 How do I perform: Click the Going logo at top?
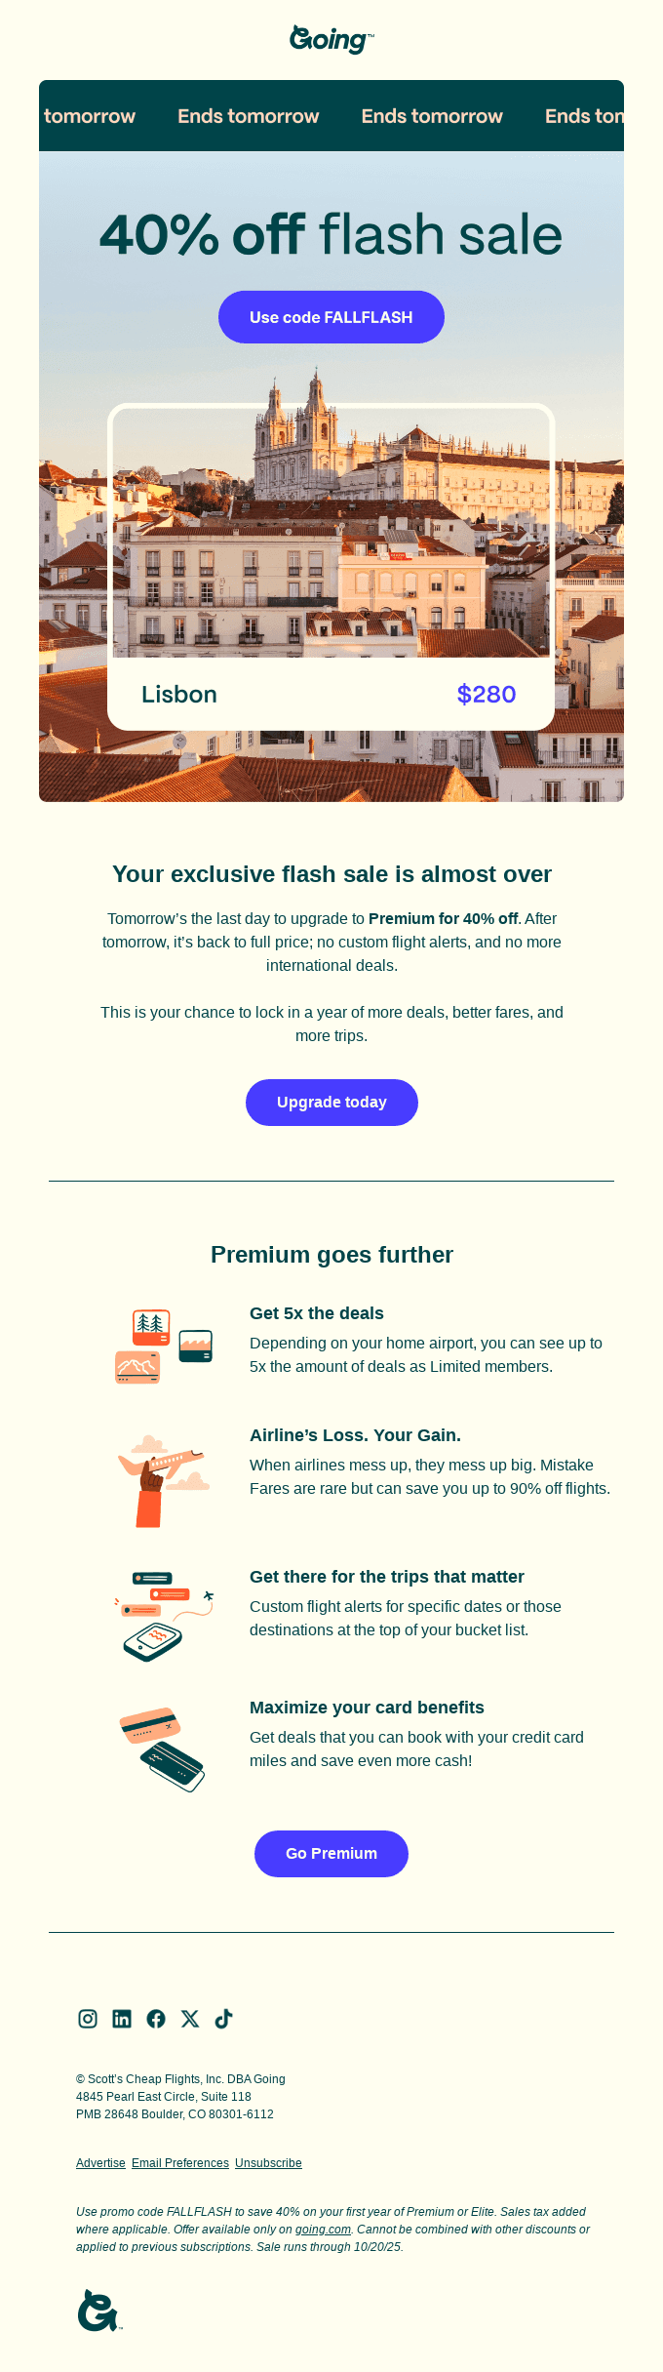click(331, 39)
